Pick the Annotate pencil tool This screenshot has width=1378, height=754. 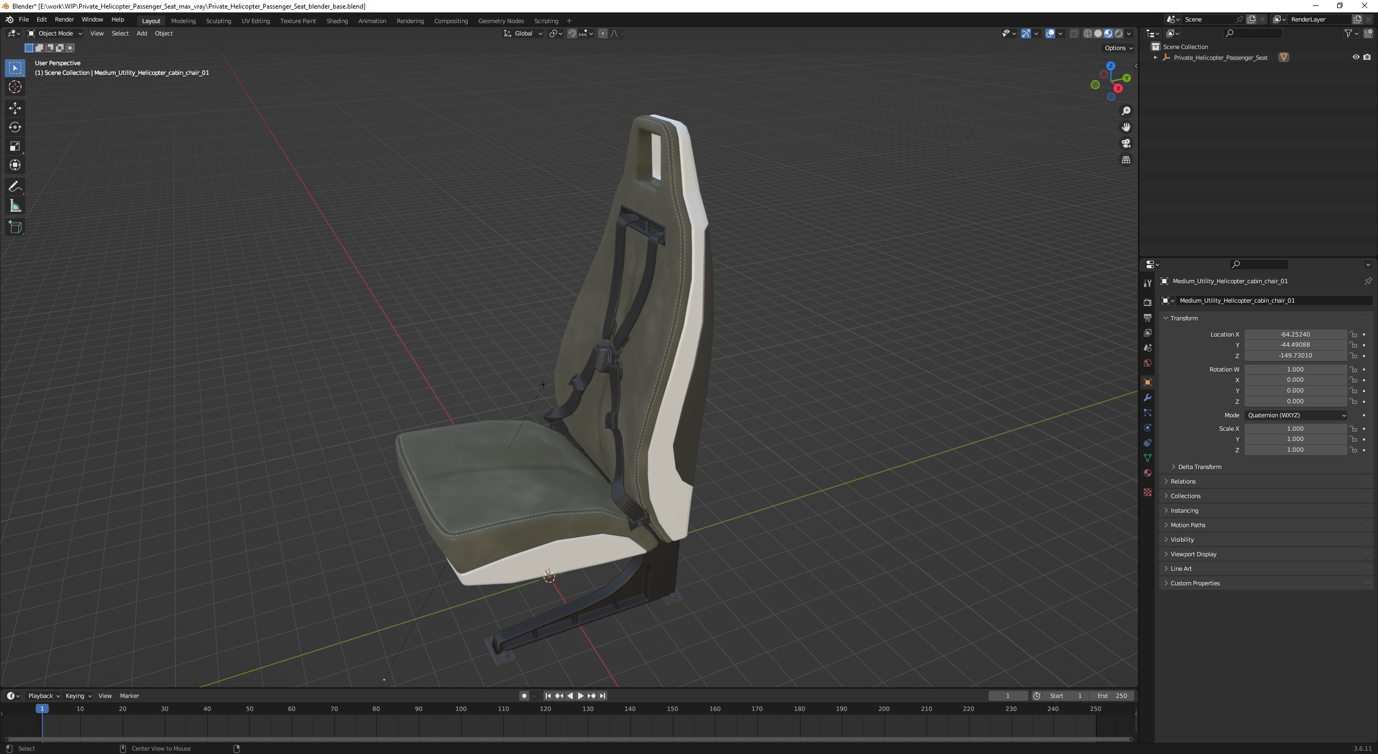click(15, 187)
